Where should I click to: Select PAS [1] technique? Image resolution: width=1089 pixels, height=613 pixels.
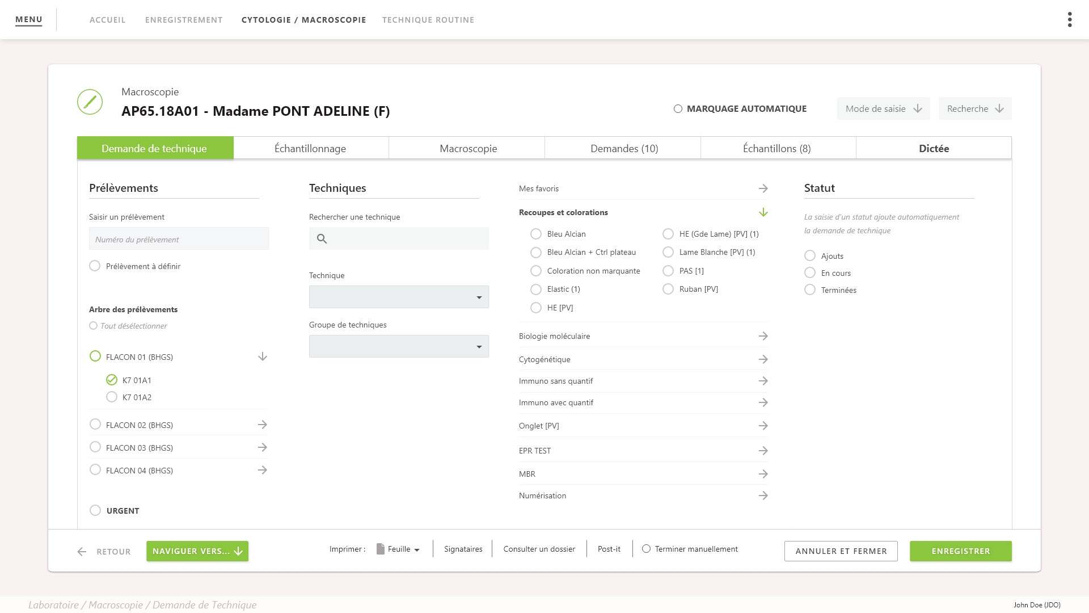(x=668, y=271)
